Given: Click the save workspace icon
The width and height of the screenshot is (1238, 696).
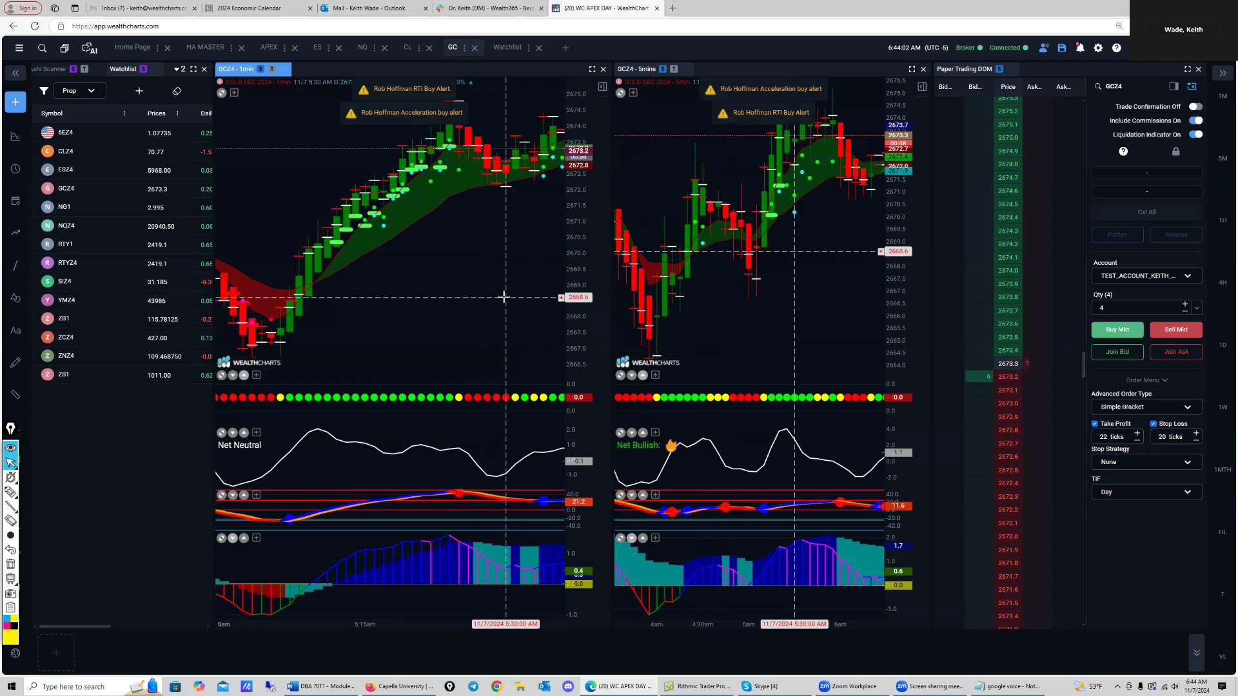Looking at the screenshot, I should 1062,48.
